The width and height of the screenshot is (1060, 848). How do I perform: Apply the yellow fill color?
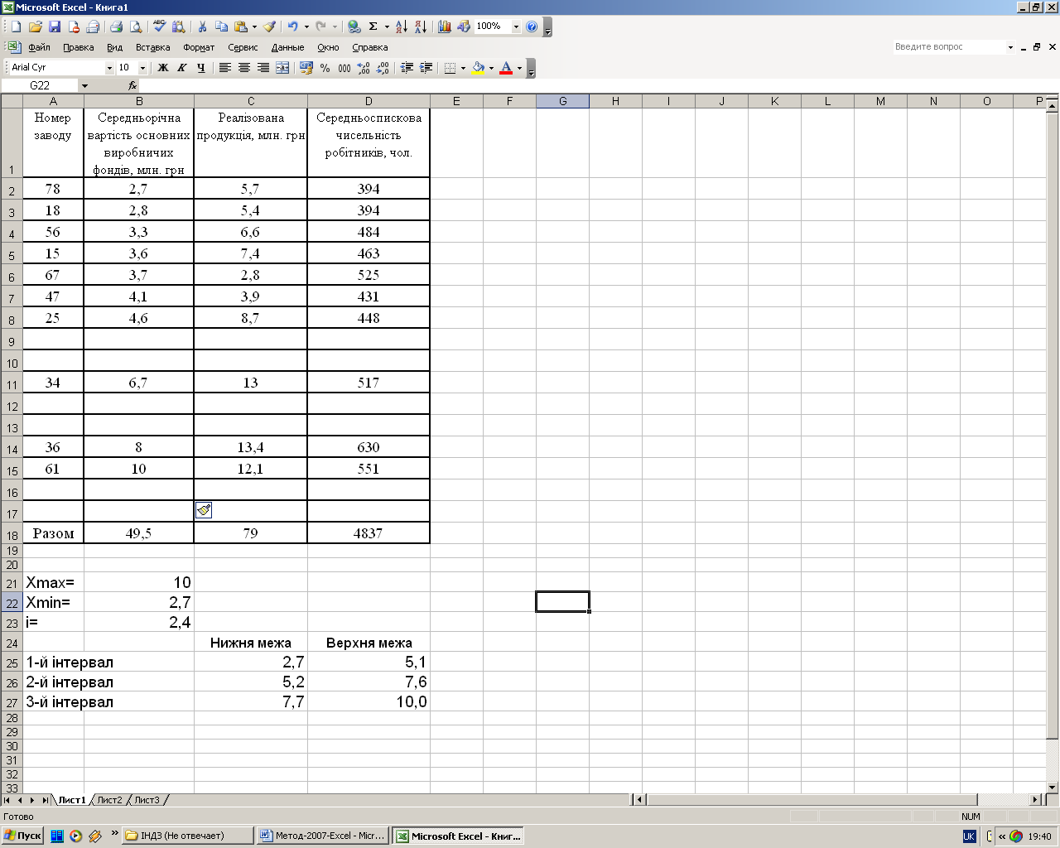478,68
